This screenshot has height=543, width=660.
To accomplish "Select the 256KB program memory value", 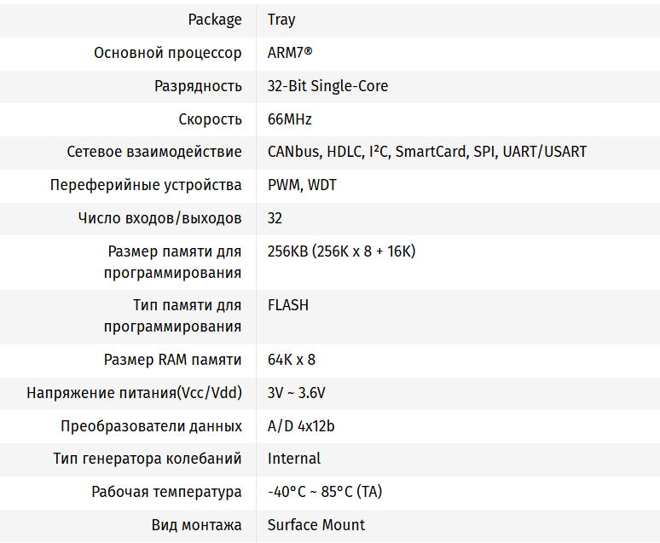I will pos(341,251).
